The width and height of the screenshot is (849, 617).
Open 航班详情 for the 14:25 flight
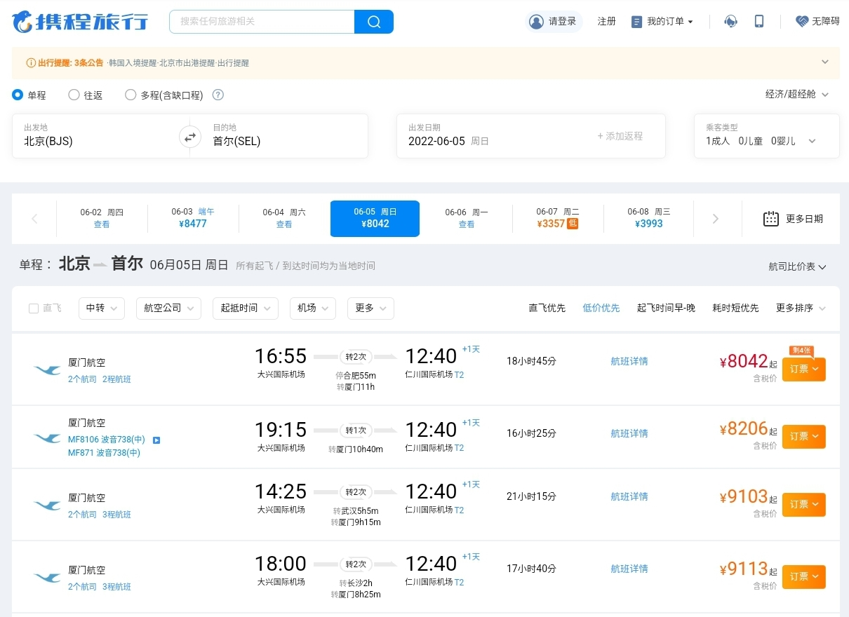629,497
